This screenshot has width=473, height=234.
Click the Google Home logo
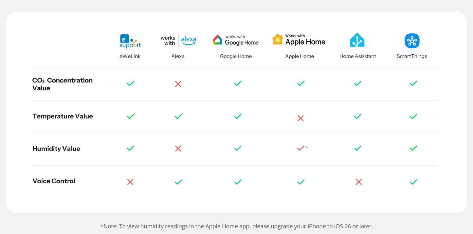tap(236, 40)
